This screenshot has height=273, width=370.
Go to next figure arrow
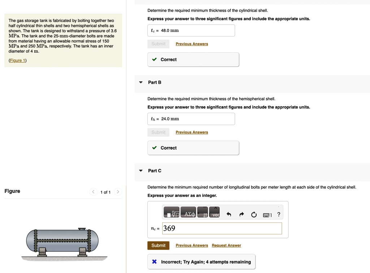coord(118,192)
